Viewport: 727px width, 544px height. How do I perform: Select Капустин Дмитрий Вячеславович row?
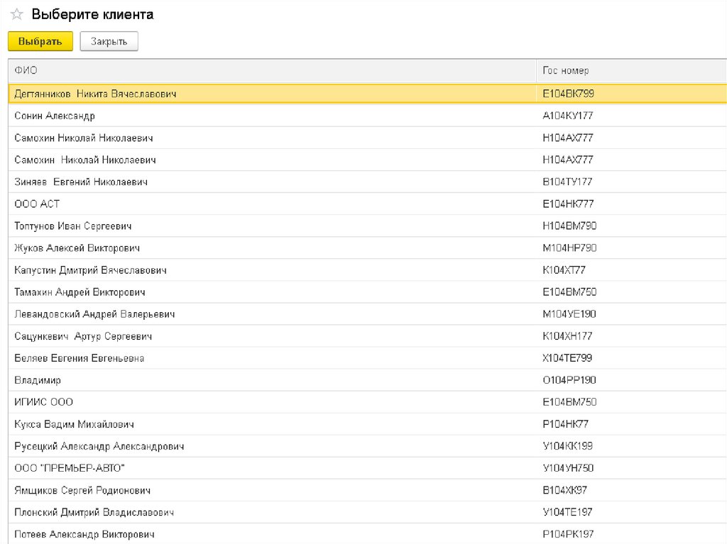[x=90, y=270]
